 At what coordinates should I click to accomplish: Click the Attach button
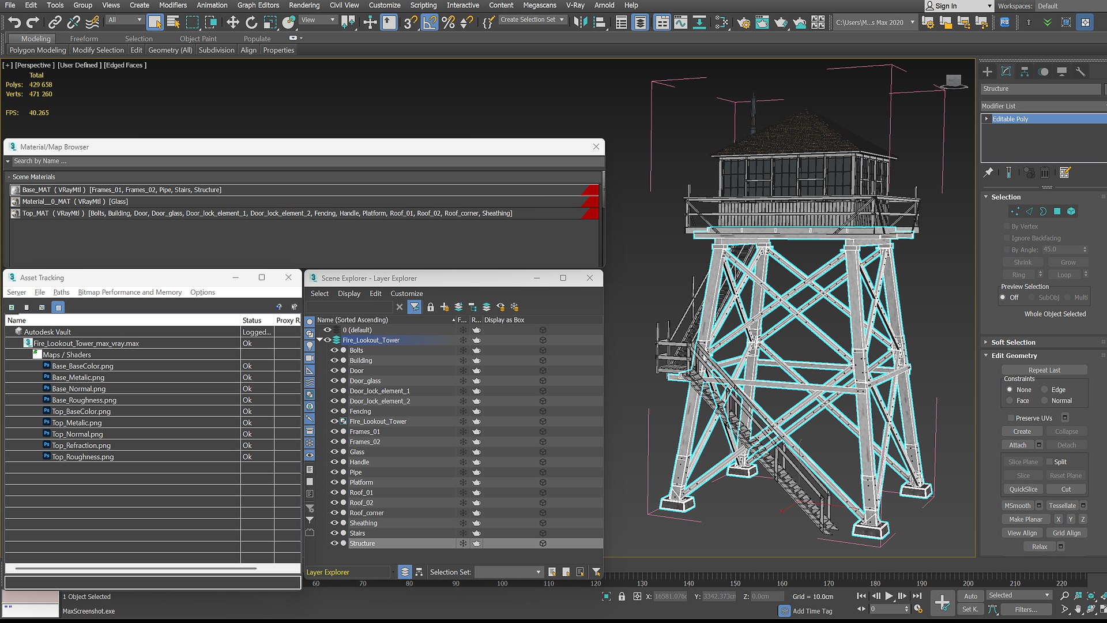coord(1018,445)
